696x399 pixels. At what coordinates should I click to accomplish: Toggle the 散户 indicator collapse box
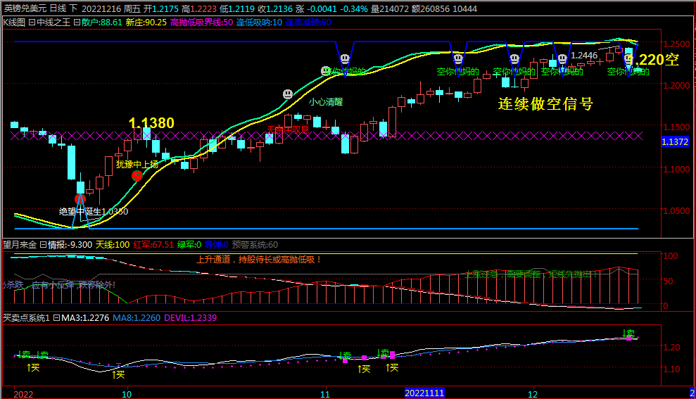pyautogui.click(x=77, y=23)
